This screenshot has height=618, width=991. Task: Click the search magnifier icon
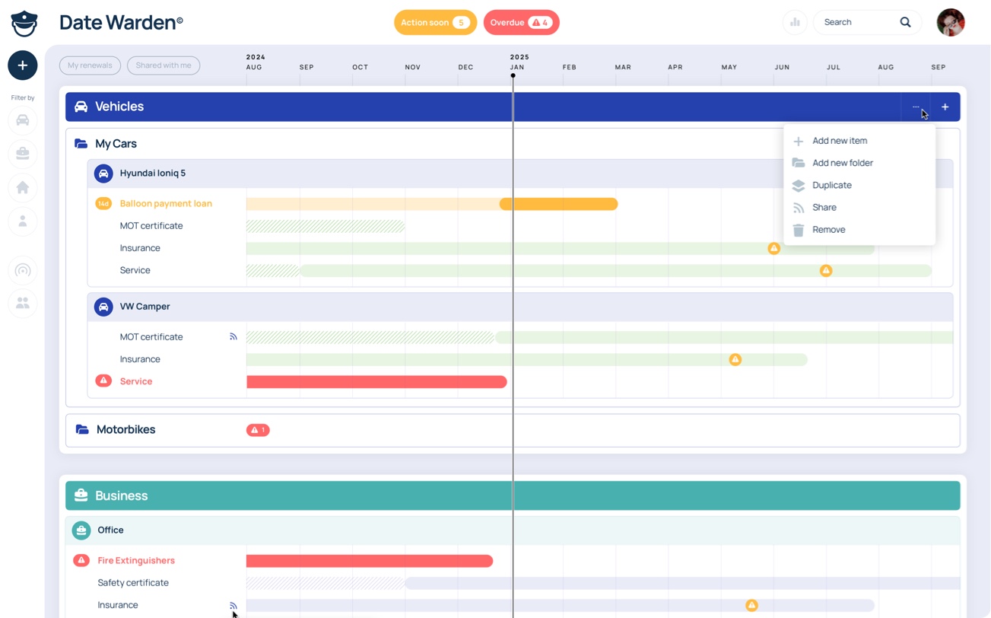coord(905,23)
